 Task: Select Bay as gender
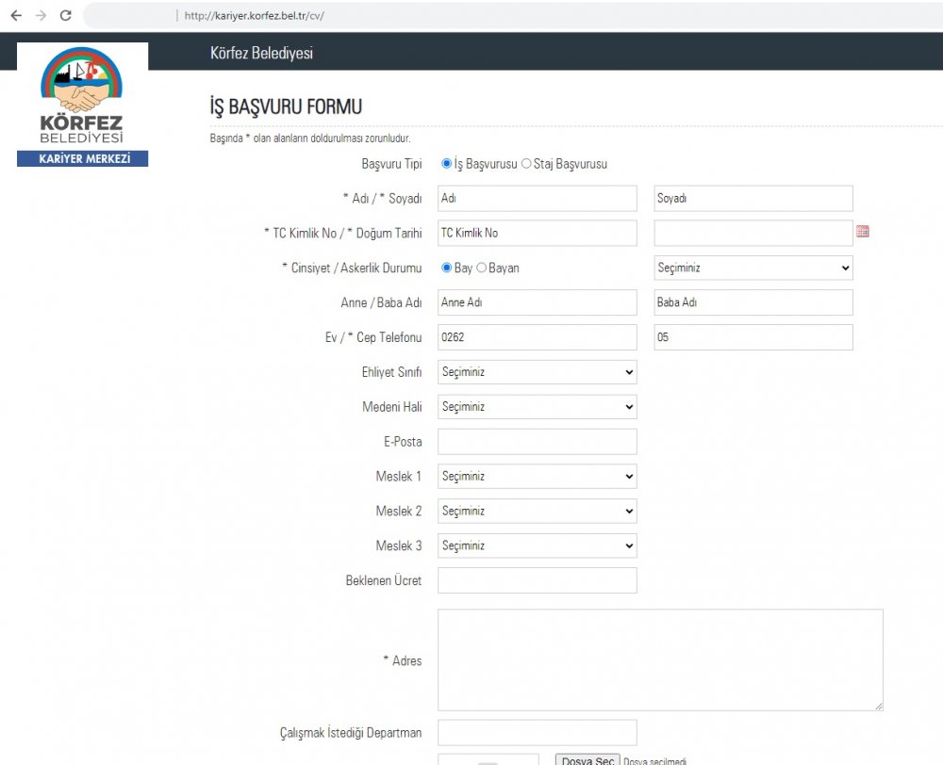pyautogui.click(x=447, y=268)
